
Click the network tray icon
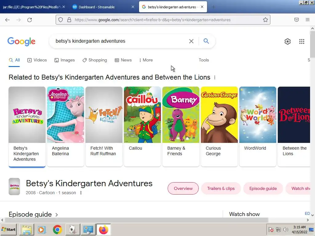click(278, 229)
